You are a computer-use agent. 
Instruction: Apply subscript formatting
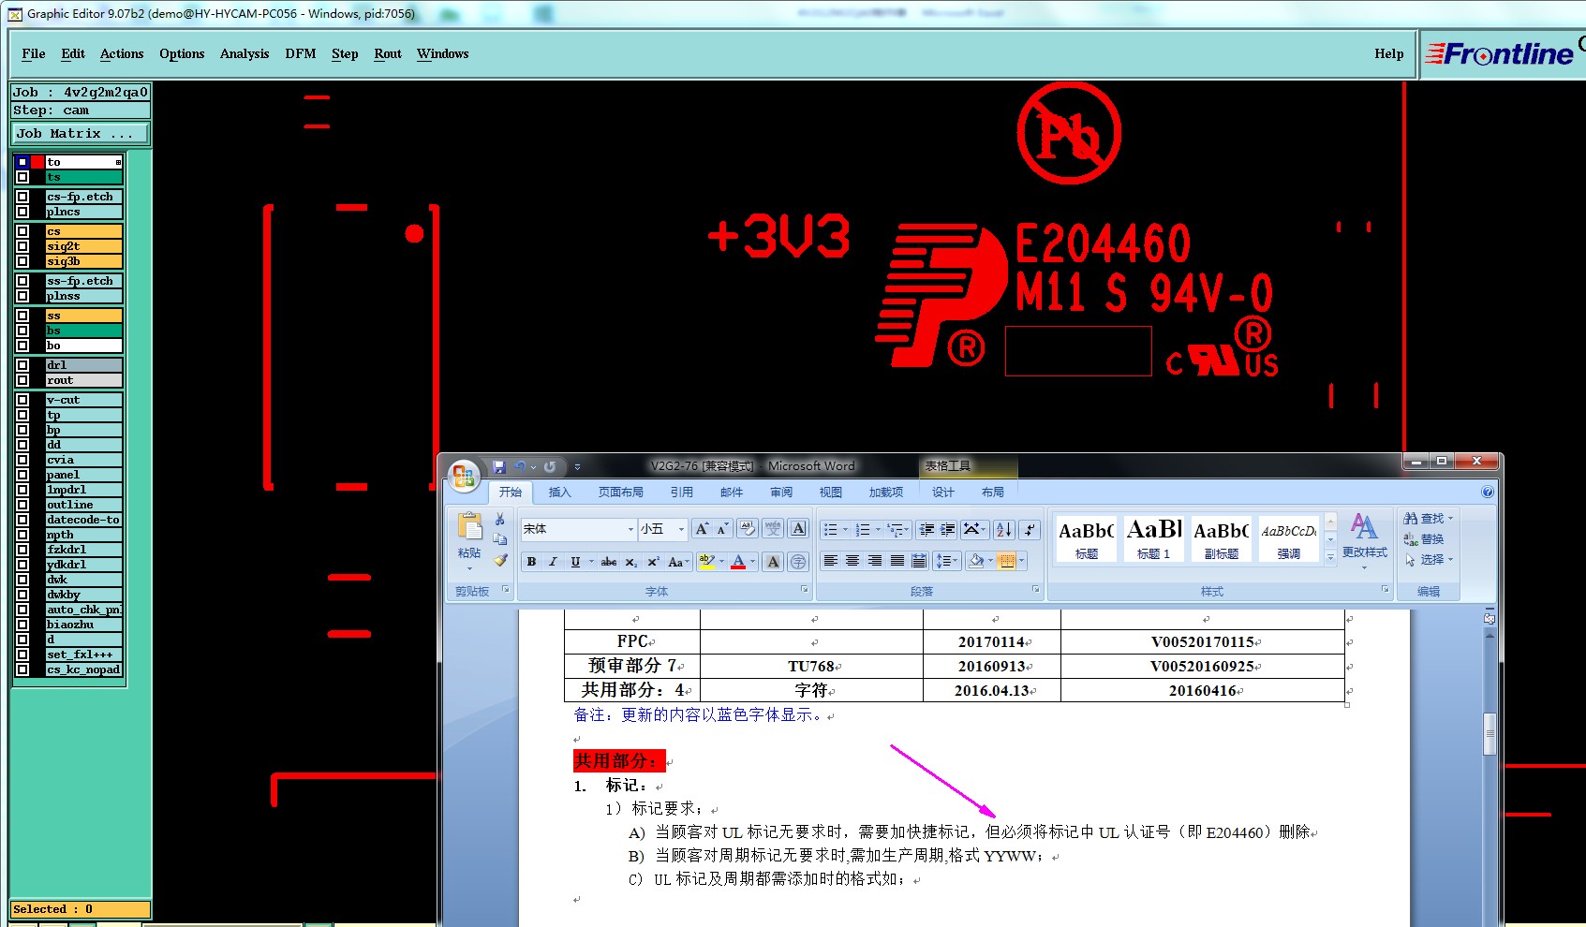pyautogui.click(x=631, y=562)
